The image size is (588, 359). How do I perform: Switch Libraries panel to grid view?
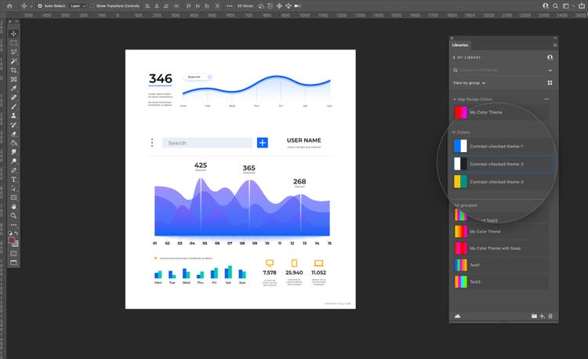tap(550, 82)
